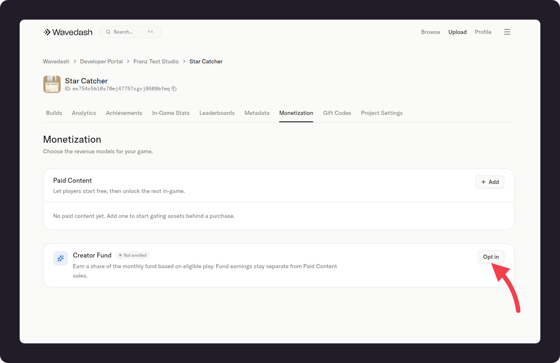Screen dimensions: 560x363
Task: Open the hamburger menu icon
Action: (507, 32)
